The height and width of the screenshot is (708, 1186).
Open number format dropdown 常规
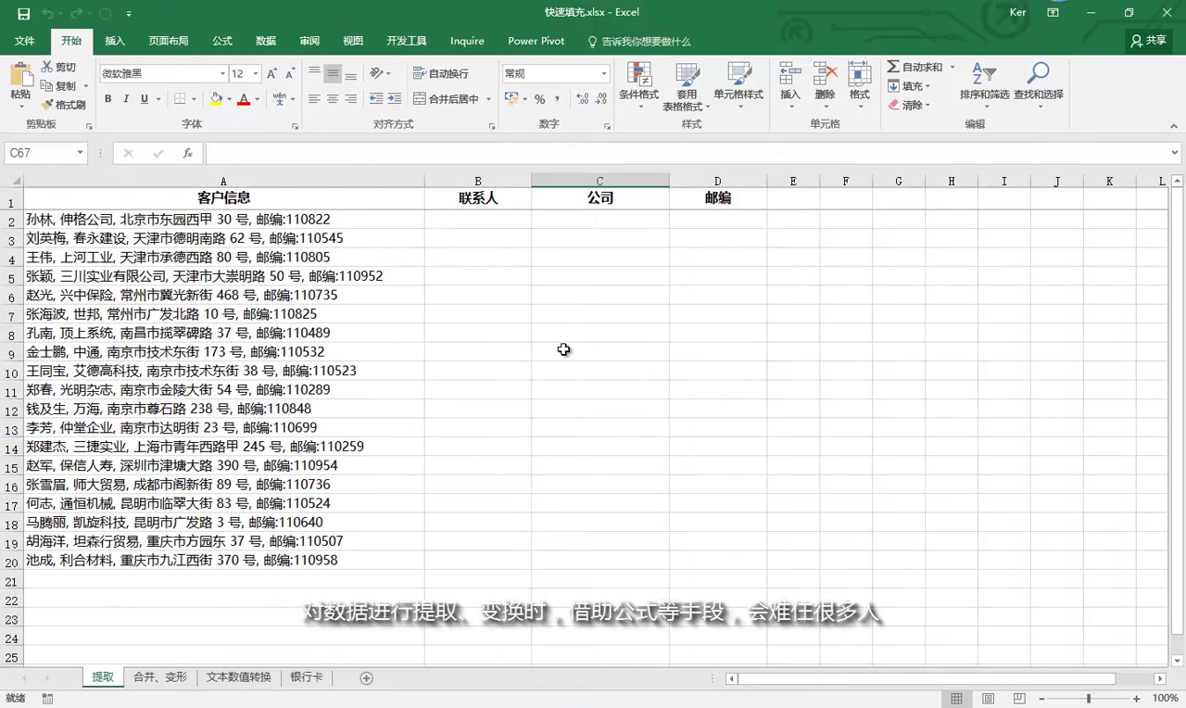(x=604, y=73)
